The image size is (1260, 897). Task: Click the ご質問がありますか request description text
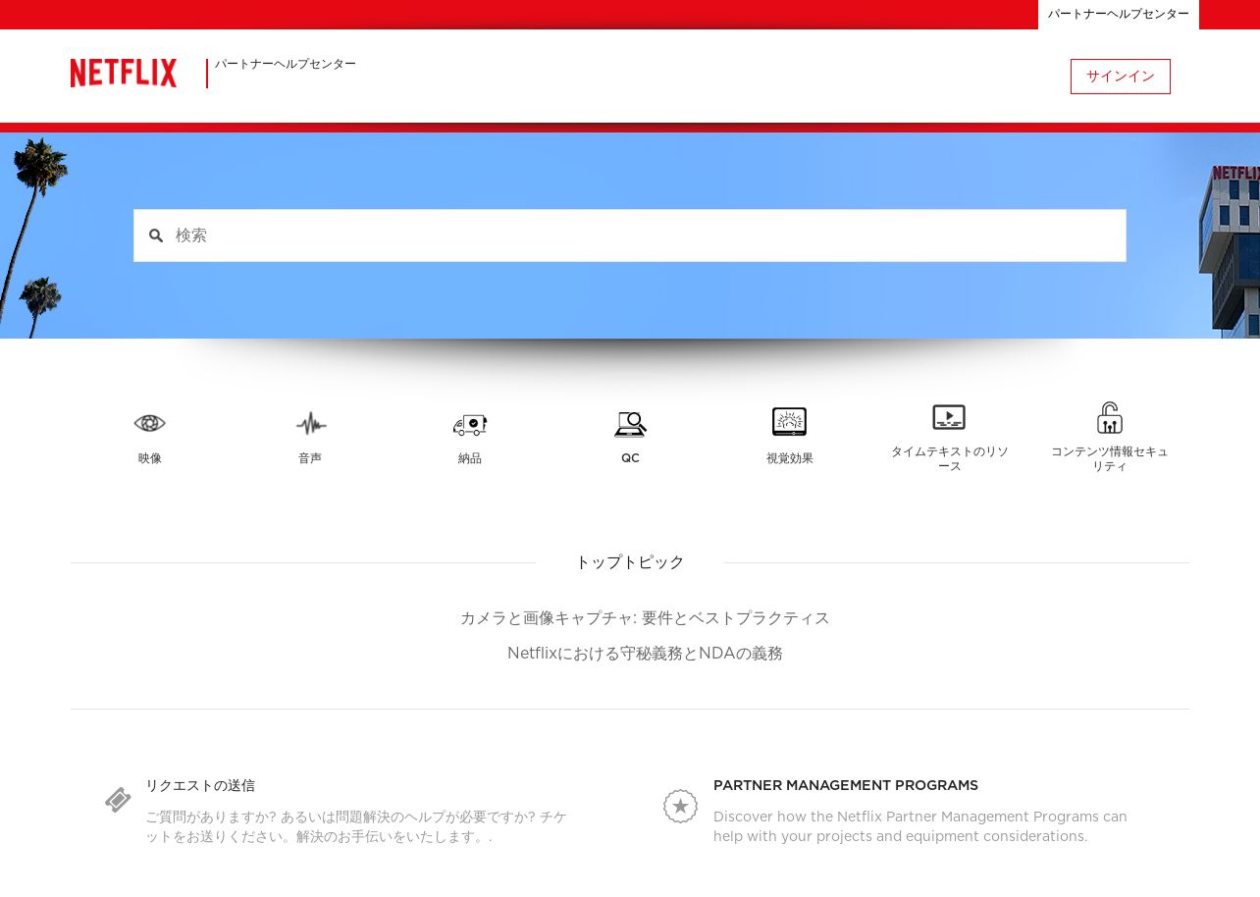click(x=356, y=826)
